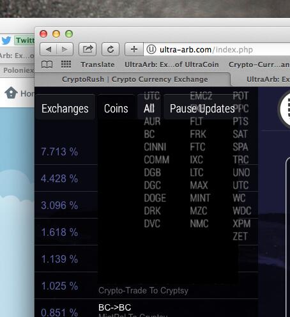The image size is (290, 317).
Task: Open the Share sheet icon
Action: [x=88, y=49]
